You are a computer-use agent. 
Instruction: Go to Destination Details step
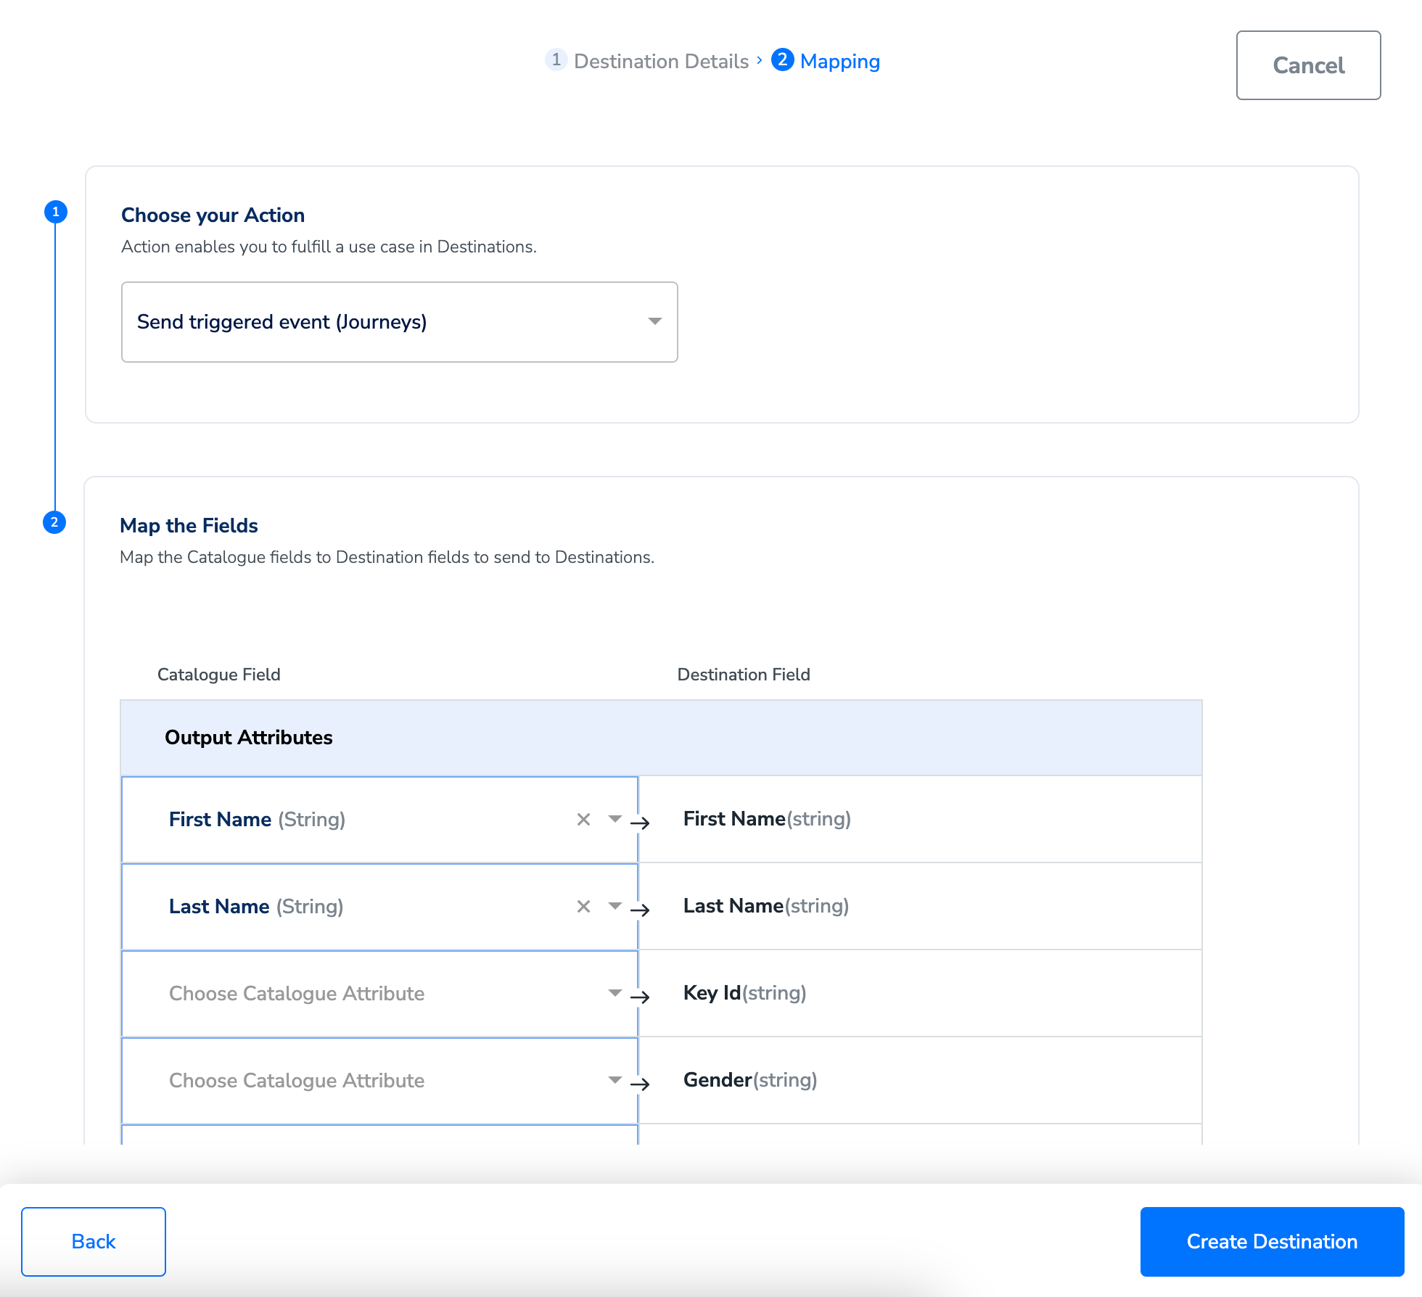pyautogui.click(x=660, y=62)
